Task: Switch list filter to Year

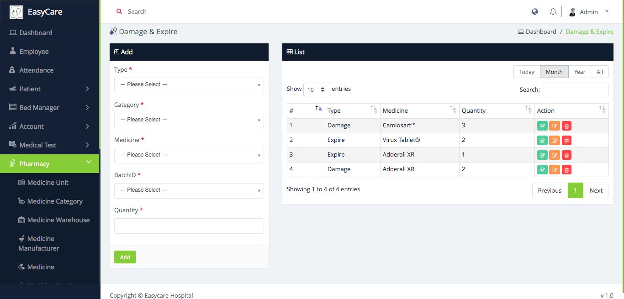Action: click(580, 72)
